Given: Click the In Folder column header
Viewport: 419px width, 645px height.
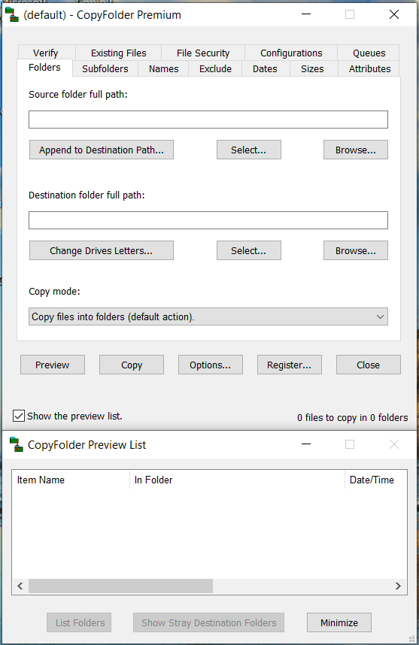Looking at the screenshot, I should point(237,480).
